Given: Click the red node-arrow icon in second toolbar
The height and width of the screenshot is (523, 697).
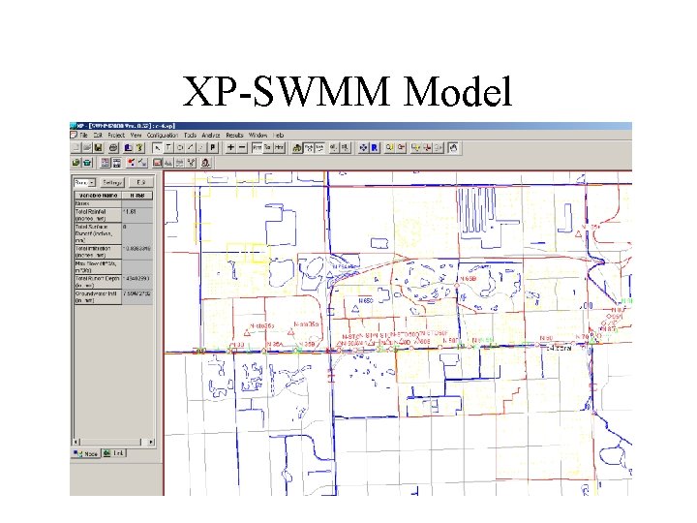Looking at the screenshot, I should pyautogui.click(x=131, y=163).
